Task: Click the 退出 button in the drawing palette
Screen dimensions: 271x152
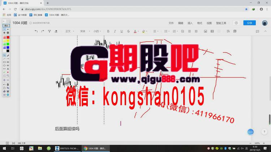Action: click(6, 26)
